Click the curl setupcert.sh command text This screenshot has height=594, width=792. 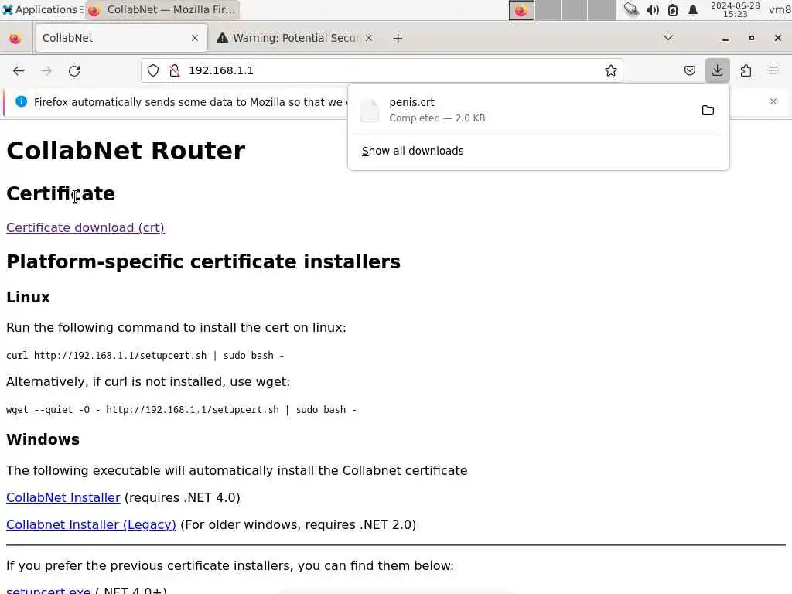[145, 356]
